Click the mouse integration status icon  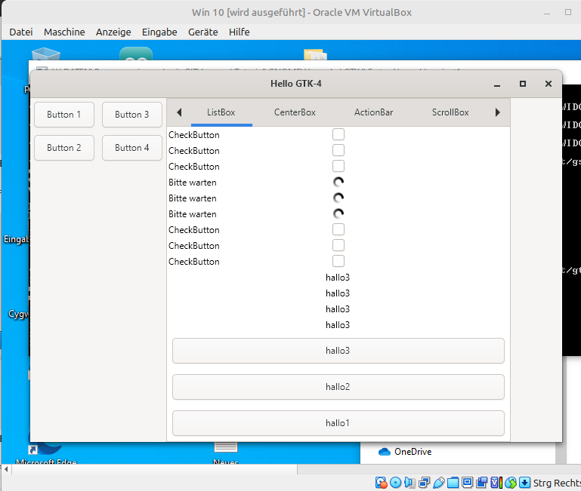511,483
